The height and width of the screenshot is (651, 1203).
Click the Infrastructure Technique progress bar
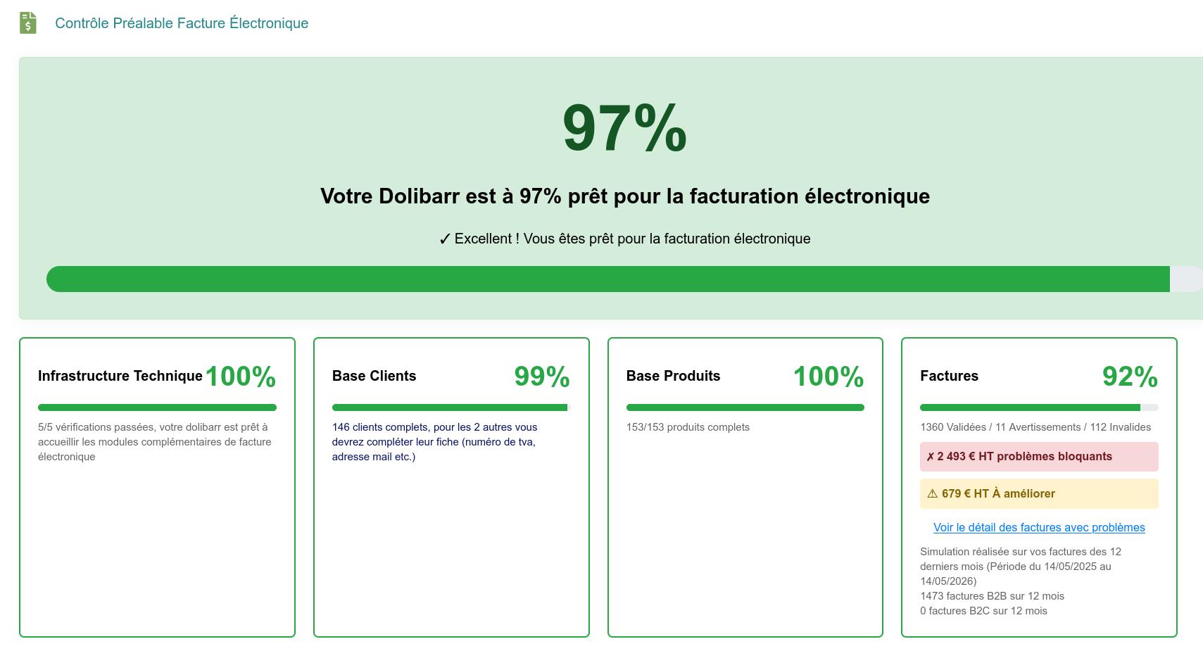tap(157, 407)
